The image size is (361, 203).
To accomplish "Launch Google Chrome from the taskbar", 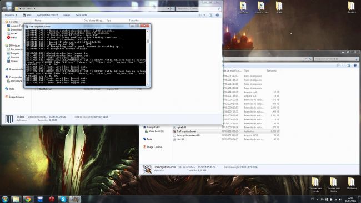I will (x=28, y=199).
